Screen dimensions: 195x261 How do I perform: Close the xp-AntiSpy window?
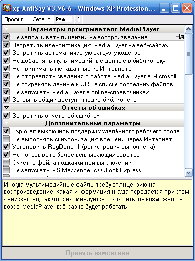[x=187, y=8]
